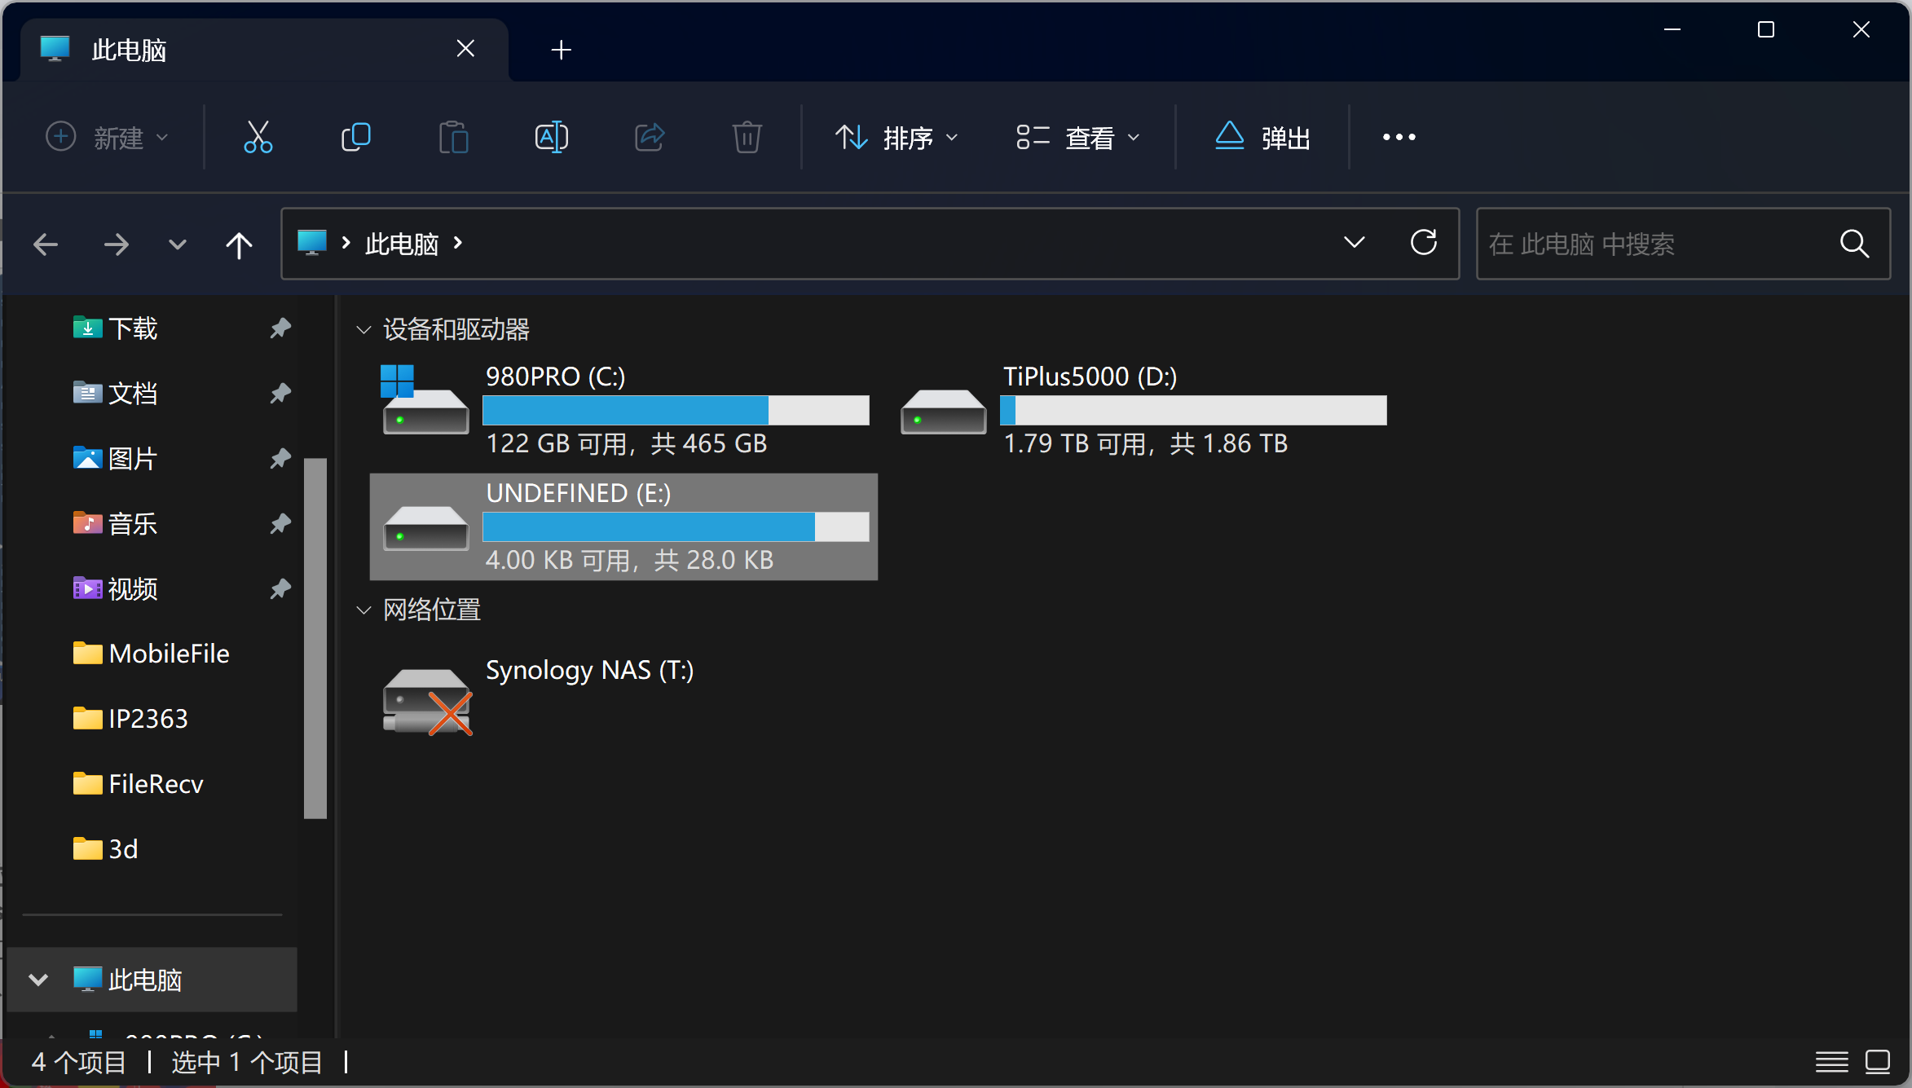Click the 4 个项目 status text
The height and width of the screenshot is (1088, 1912).
coord(78,1062)
